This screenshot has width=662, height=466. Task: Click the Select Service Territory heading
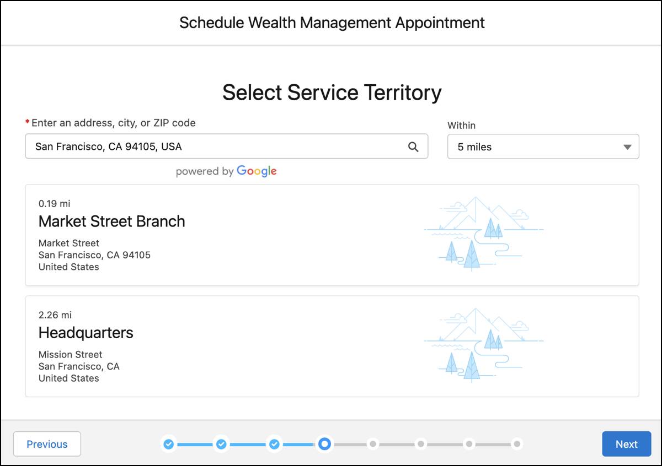(332, 93)
